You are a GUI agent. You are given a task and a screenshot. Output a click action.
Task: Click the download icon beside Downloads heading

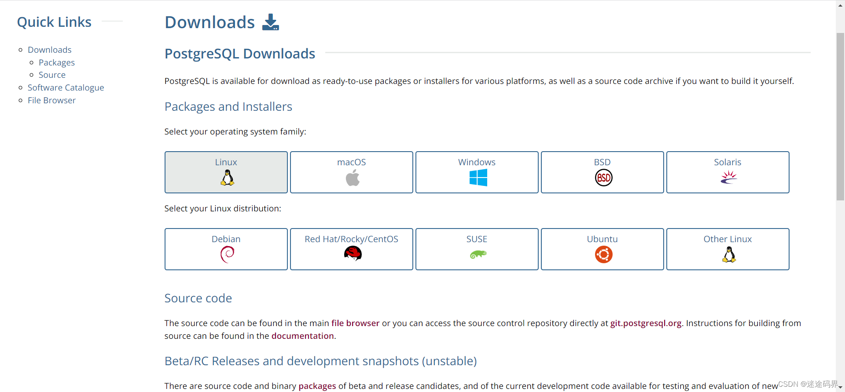271,22
